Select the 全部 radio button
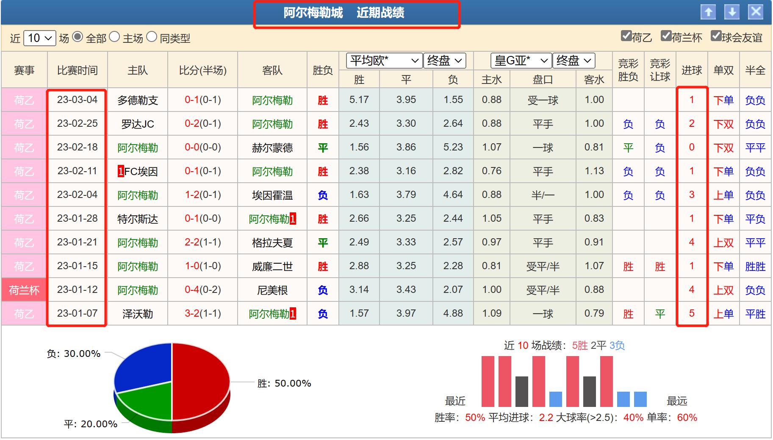The width and height of the screenshot is (773, 440). point(78,38)
